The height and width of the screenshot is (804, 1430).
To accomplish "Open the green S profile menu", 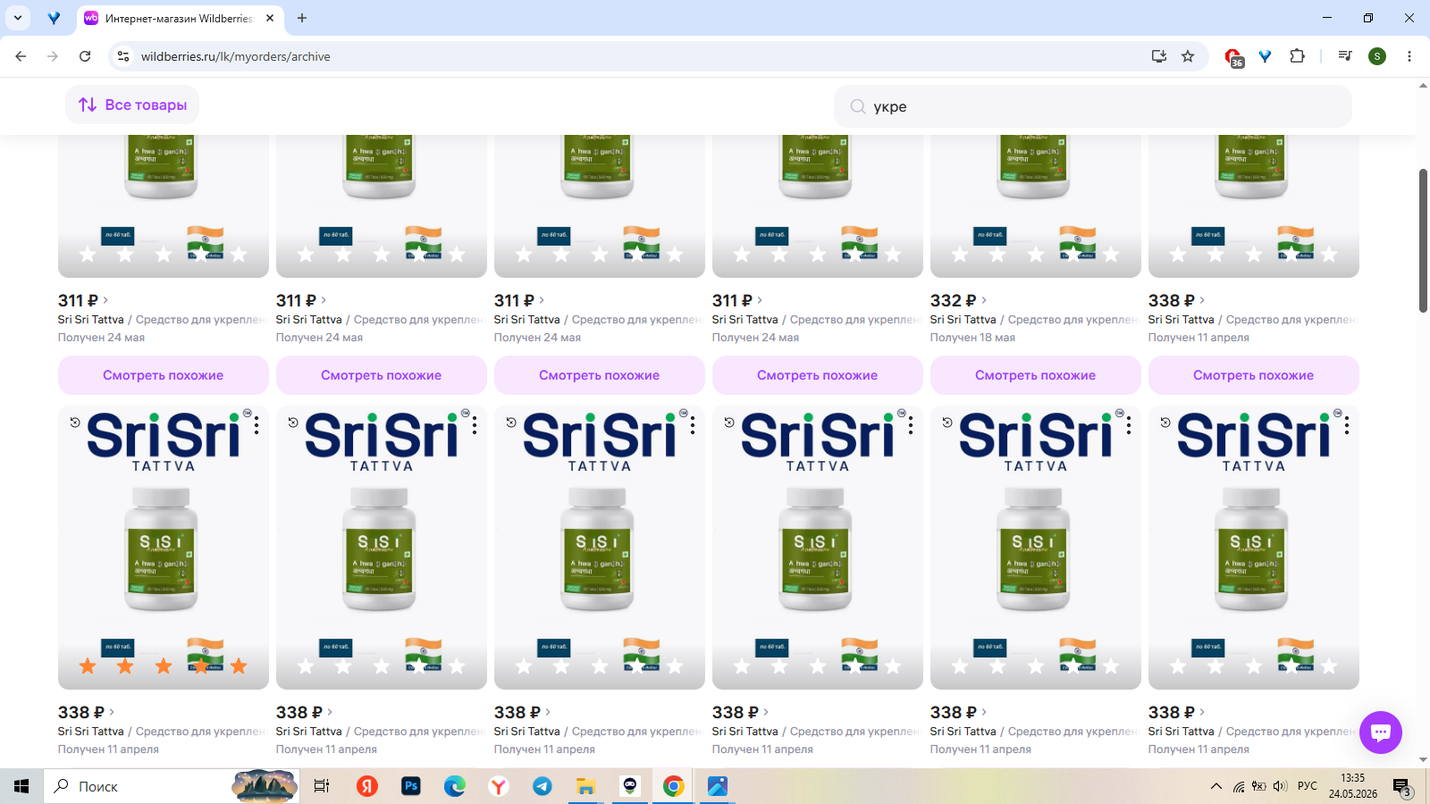I will click(x=1377, y=56).
